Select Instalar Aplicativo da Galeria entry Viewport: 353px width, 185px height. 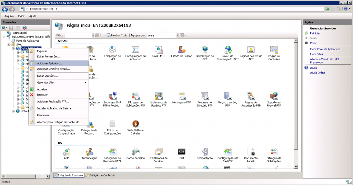pyautogui.click(x=59, y=108)
